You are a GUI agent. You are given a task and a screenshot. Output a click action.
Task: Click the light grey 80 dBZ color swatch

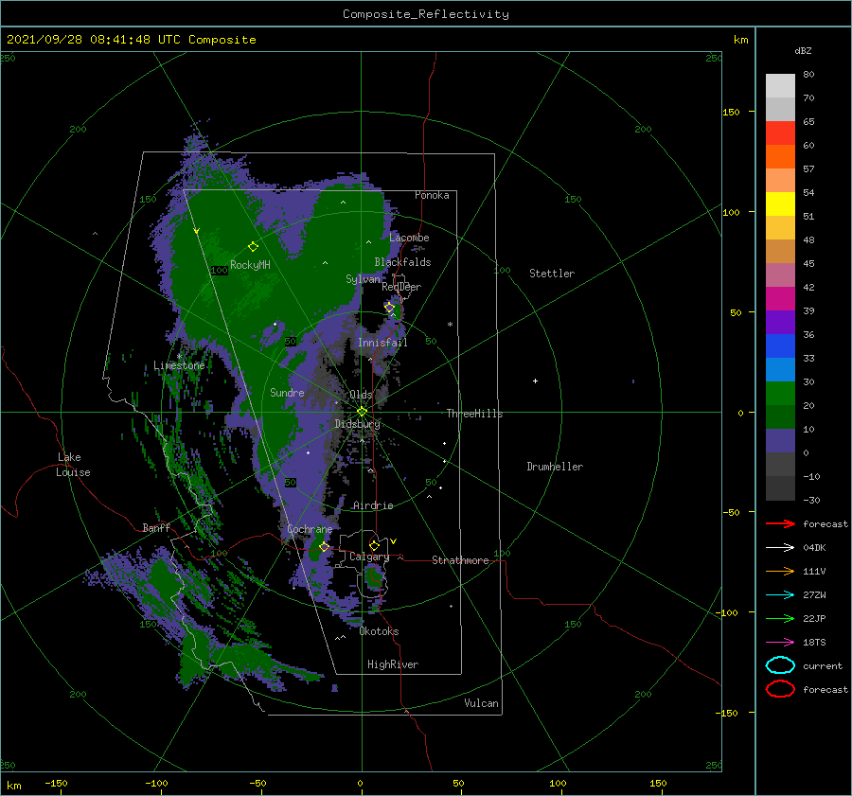pos(780,85)
